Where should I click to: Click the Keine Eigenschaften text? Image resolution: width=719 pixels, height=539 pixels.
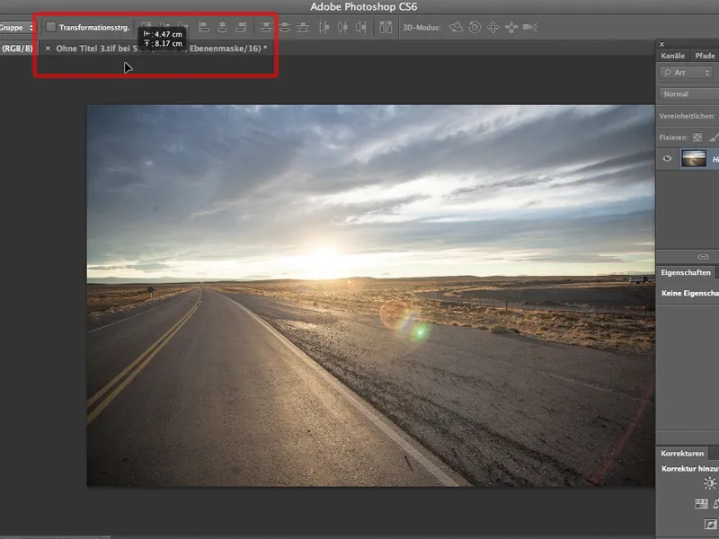tap(690, 294)
